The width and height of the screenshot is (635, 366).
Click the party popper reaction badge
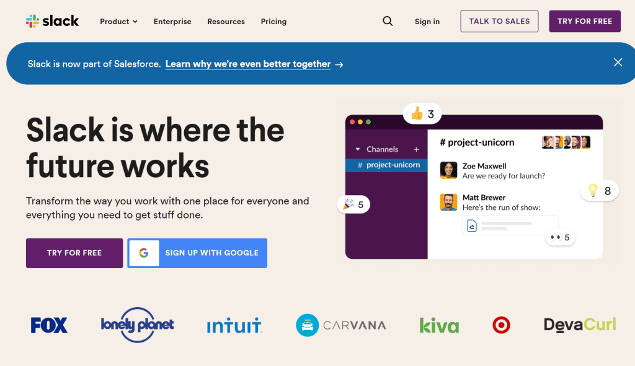pos(353,204)
